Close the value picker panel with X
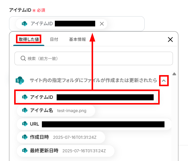Viewport: 188px width, 161px height. (x=170, y=39)
